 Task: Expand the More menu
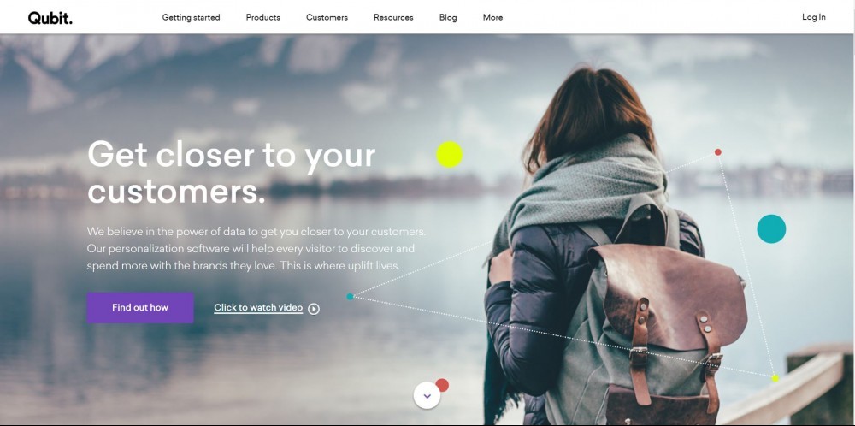492,17
